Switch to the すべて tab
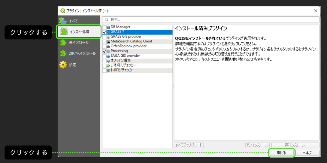 click(79, 21)
